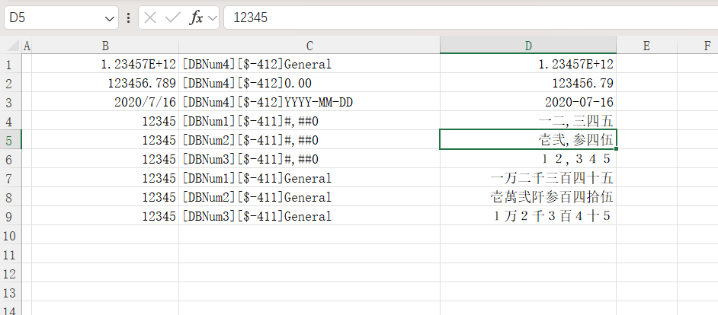718x315 pixels.
Task: Select column B header
Action: (106, 46)
